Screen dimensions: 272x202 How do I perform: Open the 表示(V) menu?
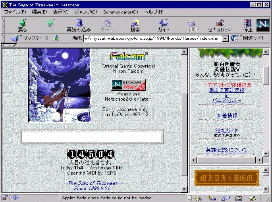pos(60,12)
